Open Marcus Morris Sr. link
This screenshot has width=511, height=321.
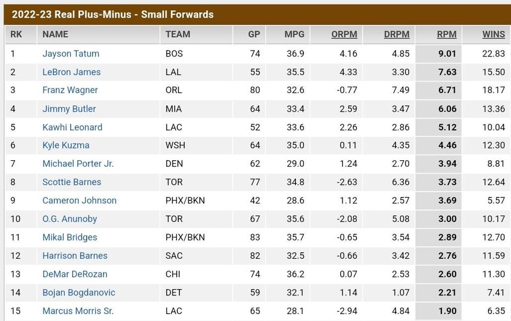(x=78, y=311)
